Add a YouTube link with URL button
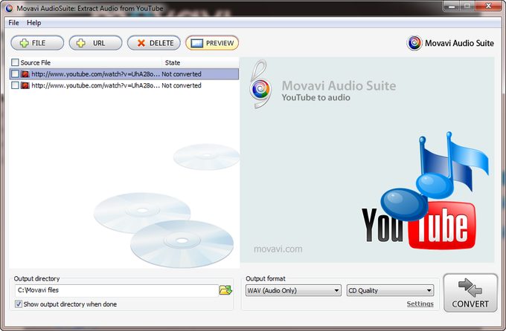Viewport: 506px width, 331px height. (x=95, y=43)
